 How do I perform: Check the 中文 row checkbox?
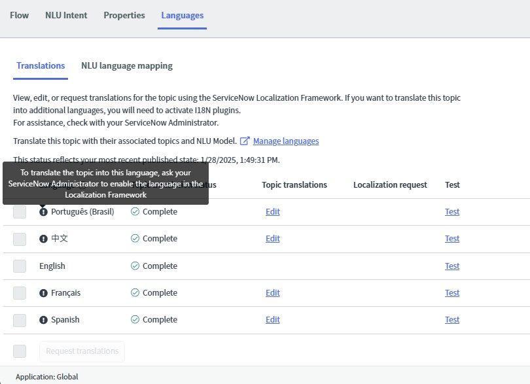click(x=20, y=239)
